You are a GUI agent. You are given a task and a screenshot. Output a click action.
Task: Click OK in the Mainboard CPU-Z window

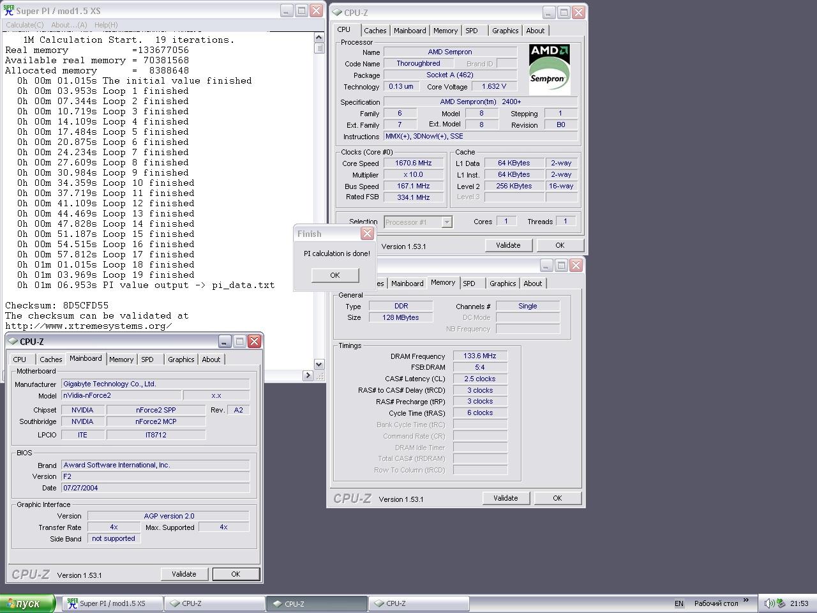point(236,574)
